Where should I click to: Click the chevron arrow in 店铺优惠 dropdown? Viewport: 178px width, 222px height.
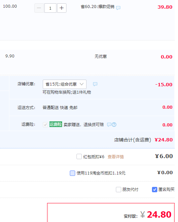pyautogui.click(x=81, y=84)
